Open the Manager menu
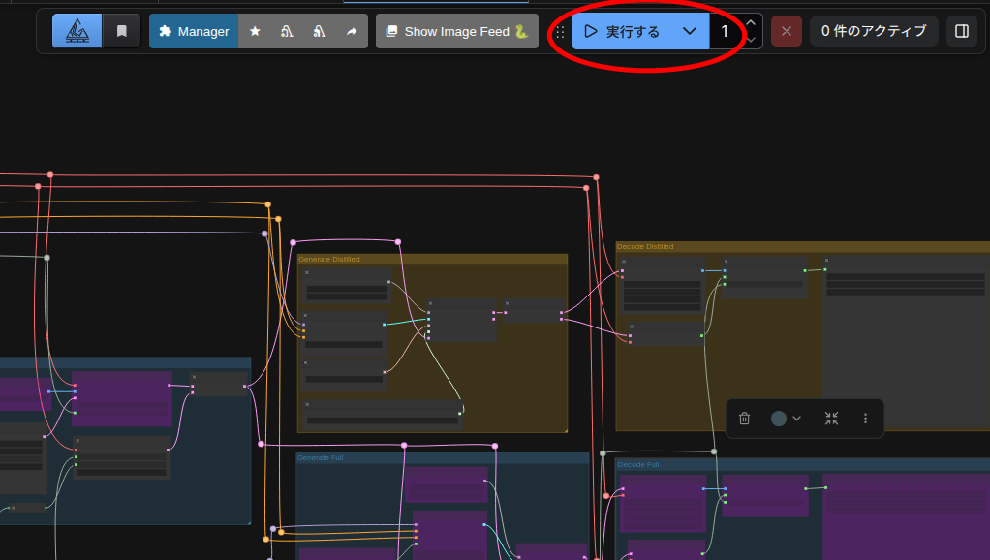This screenshot has height=560, width=990. pos(194,31)
